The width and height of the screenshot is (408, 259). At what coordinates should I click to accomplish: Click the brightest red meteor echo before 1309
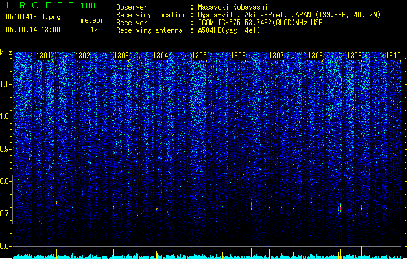pos(341,208)
